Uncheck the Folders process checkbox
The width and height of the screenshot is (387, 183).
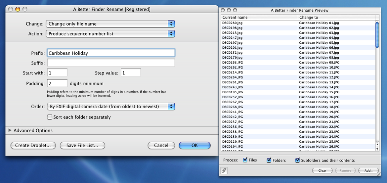click(269, 160)
